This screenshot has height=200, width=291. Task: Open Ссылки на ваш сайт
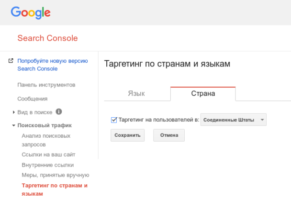(48, 155)
